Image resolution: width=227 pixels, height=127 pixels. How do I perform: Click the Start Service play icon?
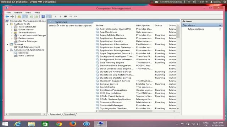click(x=55, y=17)
